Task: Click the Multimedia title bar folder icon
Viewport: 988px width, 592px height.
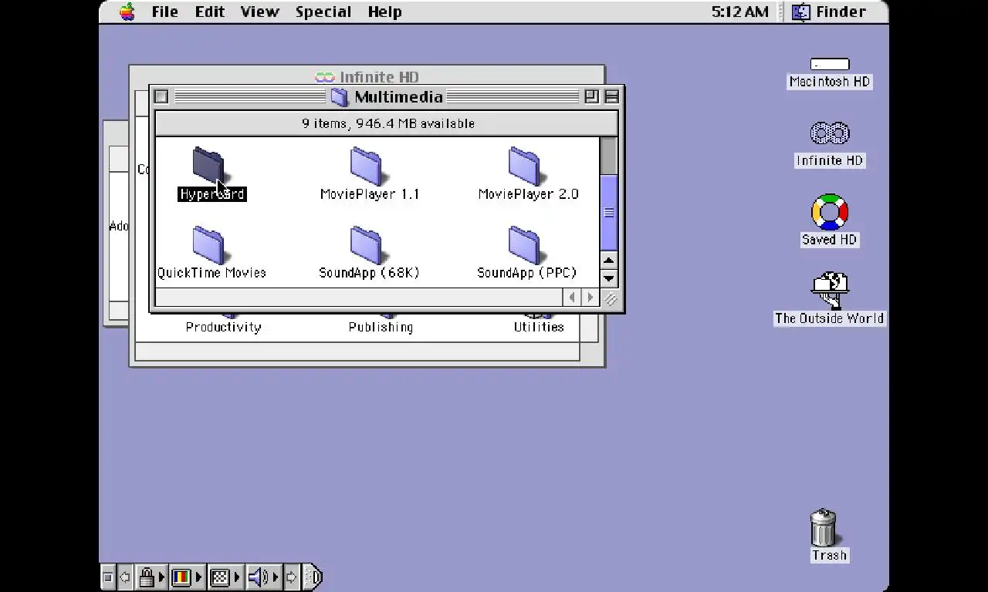Action: [x=340, y=97]
